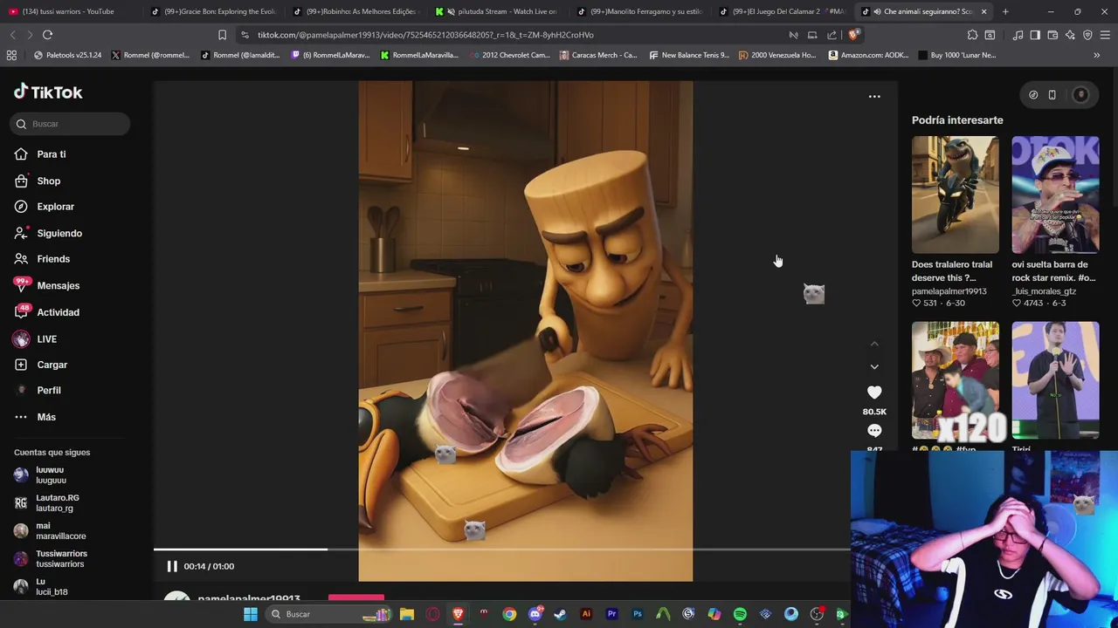The height and width of the screenshot is (628, 1118).
Task: Go to the previous video with up arrow
Action: tap(874, 344)
